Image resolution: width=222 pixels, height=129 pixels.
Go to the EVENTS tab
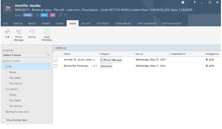coord(59,24)
